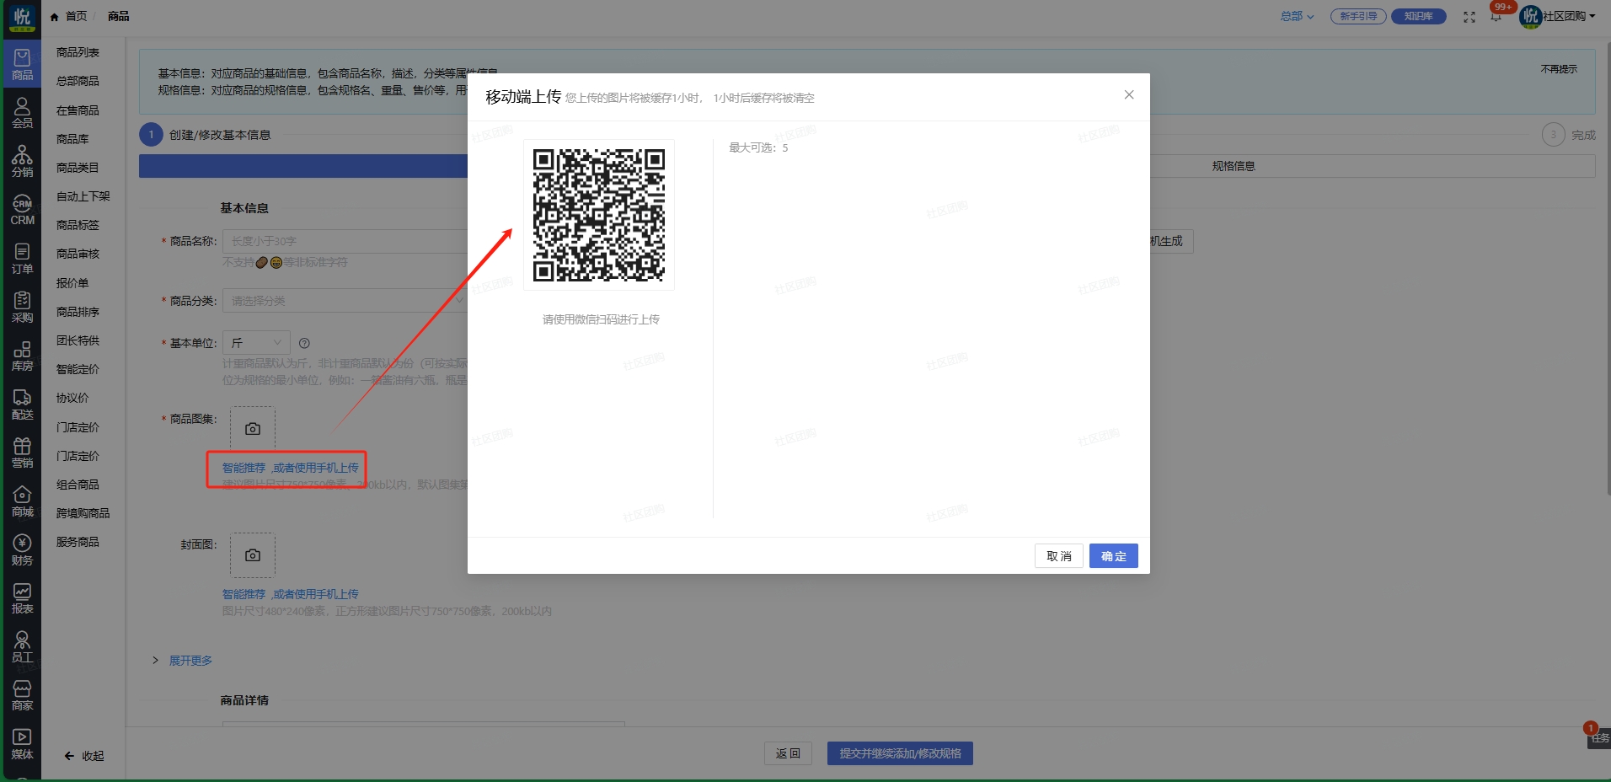Select 智能定价 in submenu
Viewport: 1611px width, 782px height.
coord(78,369)
